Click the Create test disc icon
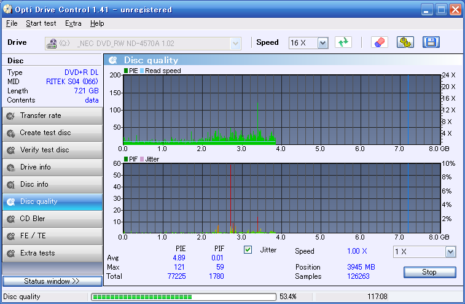 point(10,133)
